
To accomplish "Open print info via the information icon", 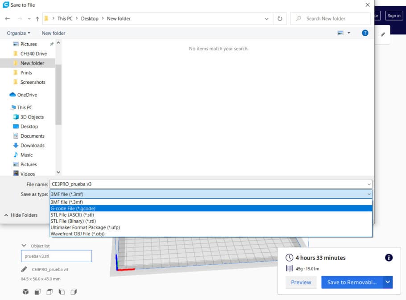I will click(x=389, y=258).
